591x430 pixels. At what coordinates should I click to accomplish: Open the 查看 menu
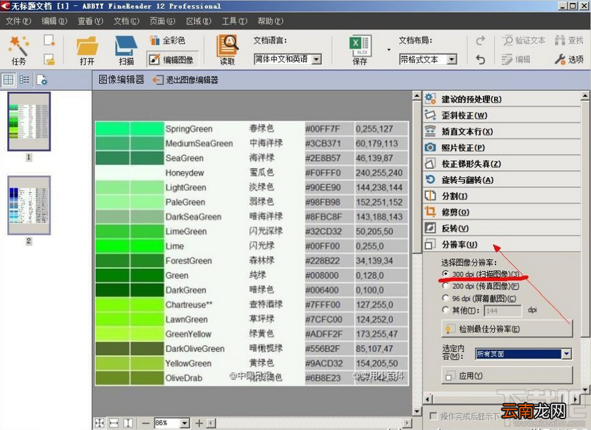(90, 21)
